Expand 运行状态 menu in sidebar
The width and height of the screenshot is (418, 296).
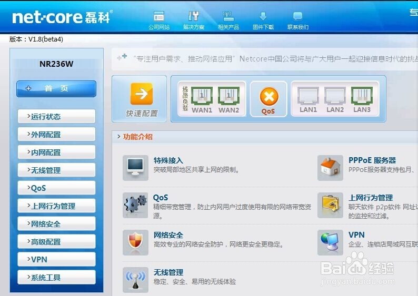(56, 116)
